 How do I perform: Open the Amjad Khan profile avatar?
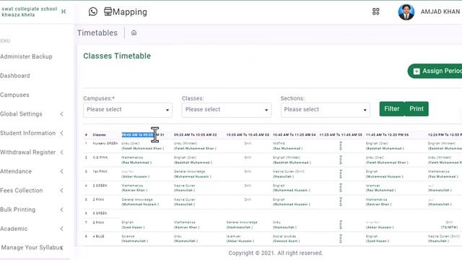click(x=406, y=12)
